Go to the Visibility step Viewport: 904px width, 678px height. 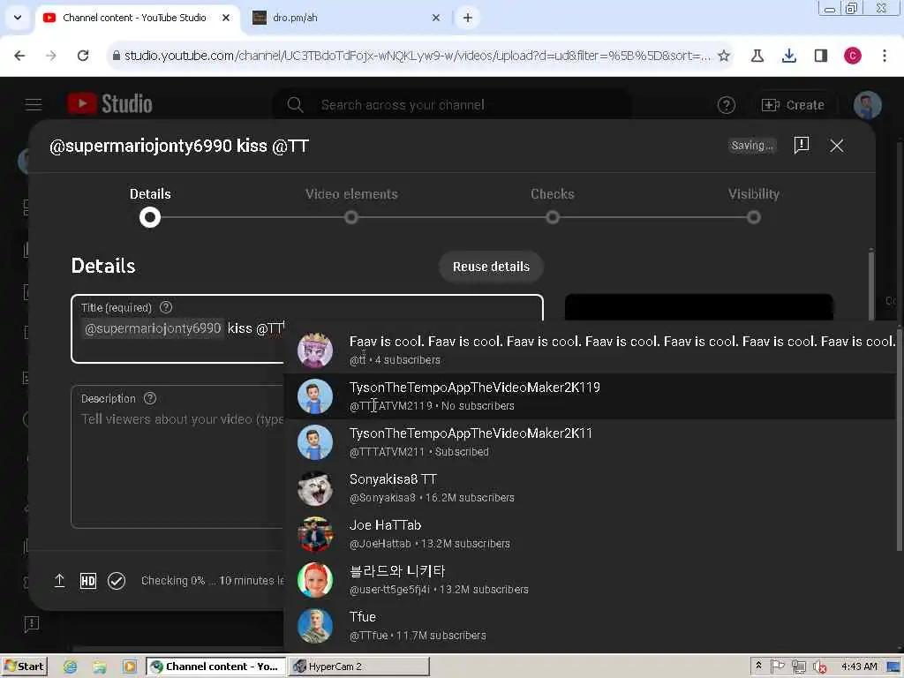tap(754, 207)
